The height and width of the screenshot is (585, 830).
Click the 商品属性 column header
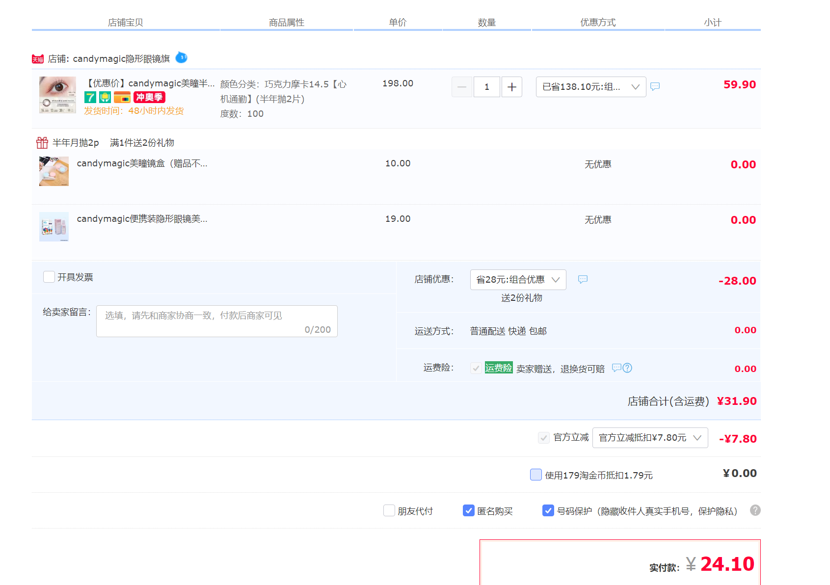(x=287, y=23)
